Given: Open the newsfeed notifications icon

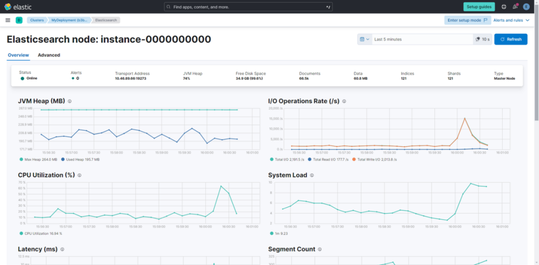Looking at the screenshot, I should tap(515, 7).
